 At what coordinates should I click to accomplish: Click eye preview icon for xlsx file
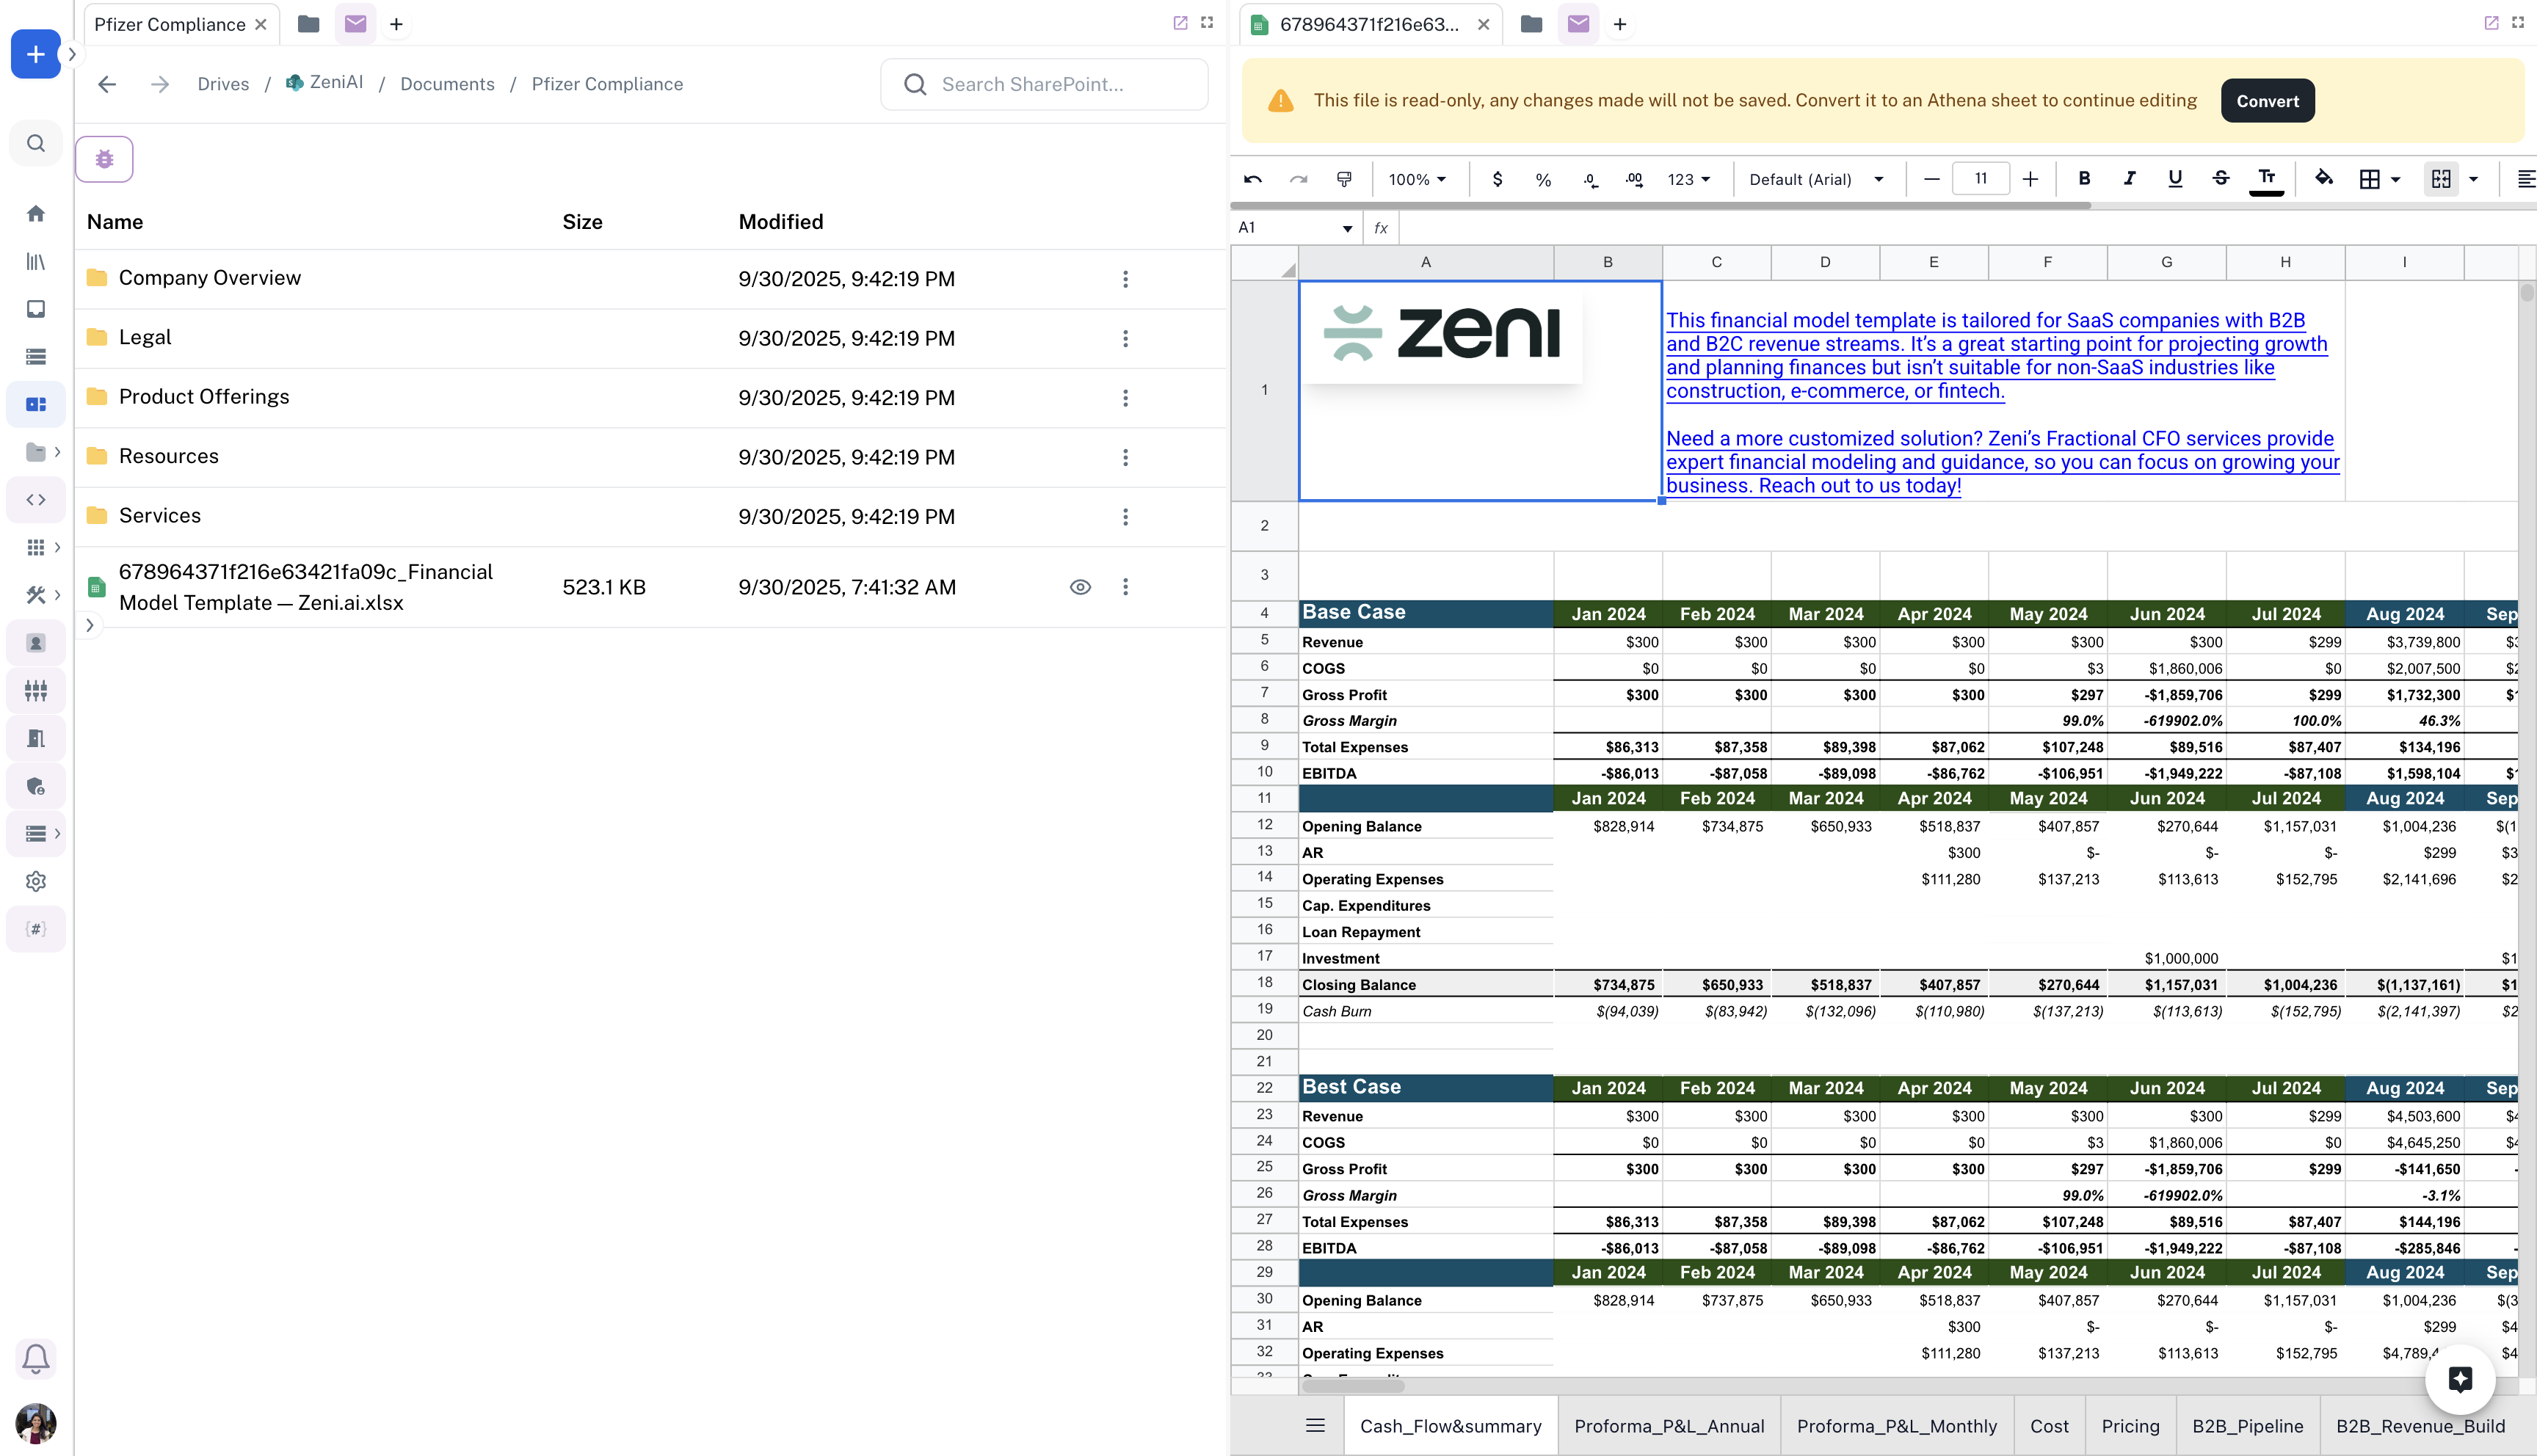[x=1080, y=587]
